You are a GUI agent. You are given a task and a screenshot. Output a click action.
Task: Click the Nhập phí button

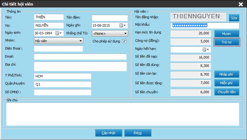tap(227, 74)
